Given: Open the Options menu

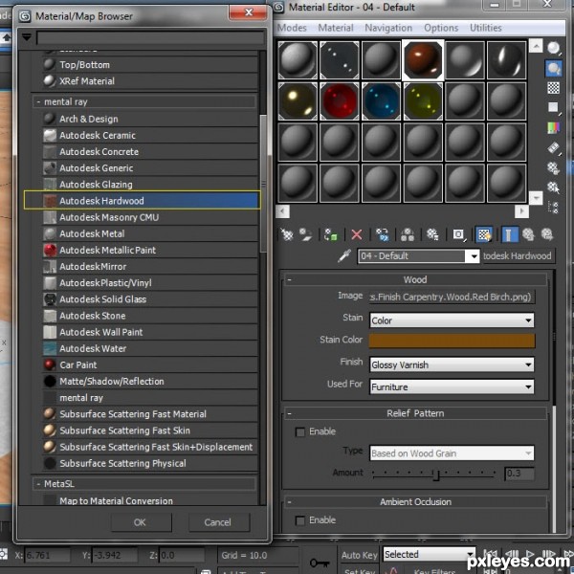Looking at the screenshot, I should [x=441, y=28].
